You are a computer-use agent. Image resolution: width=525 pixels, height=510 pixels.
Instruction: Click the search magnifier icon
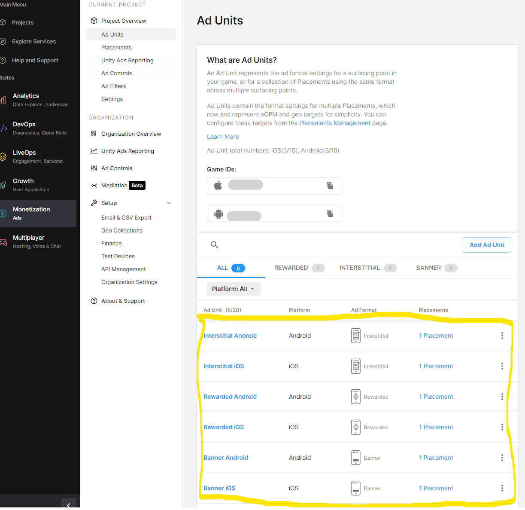[x=215, y=245]
